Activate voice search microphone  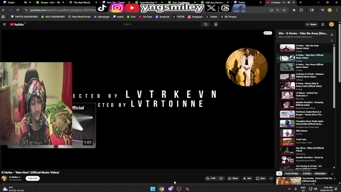pyautogui.click(x=216, y=24)
